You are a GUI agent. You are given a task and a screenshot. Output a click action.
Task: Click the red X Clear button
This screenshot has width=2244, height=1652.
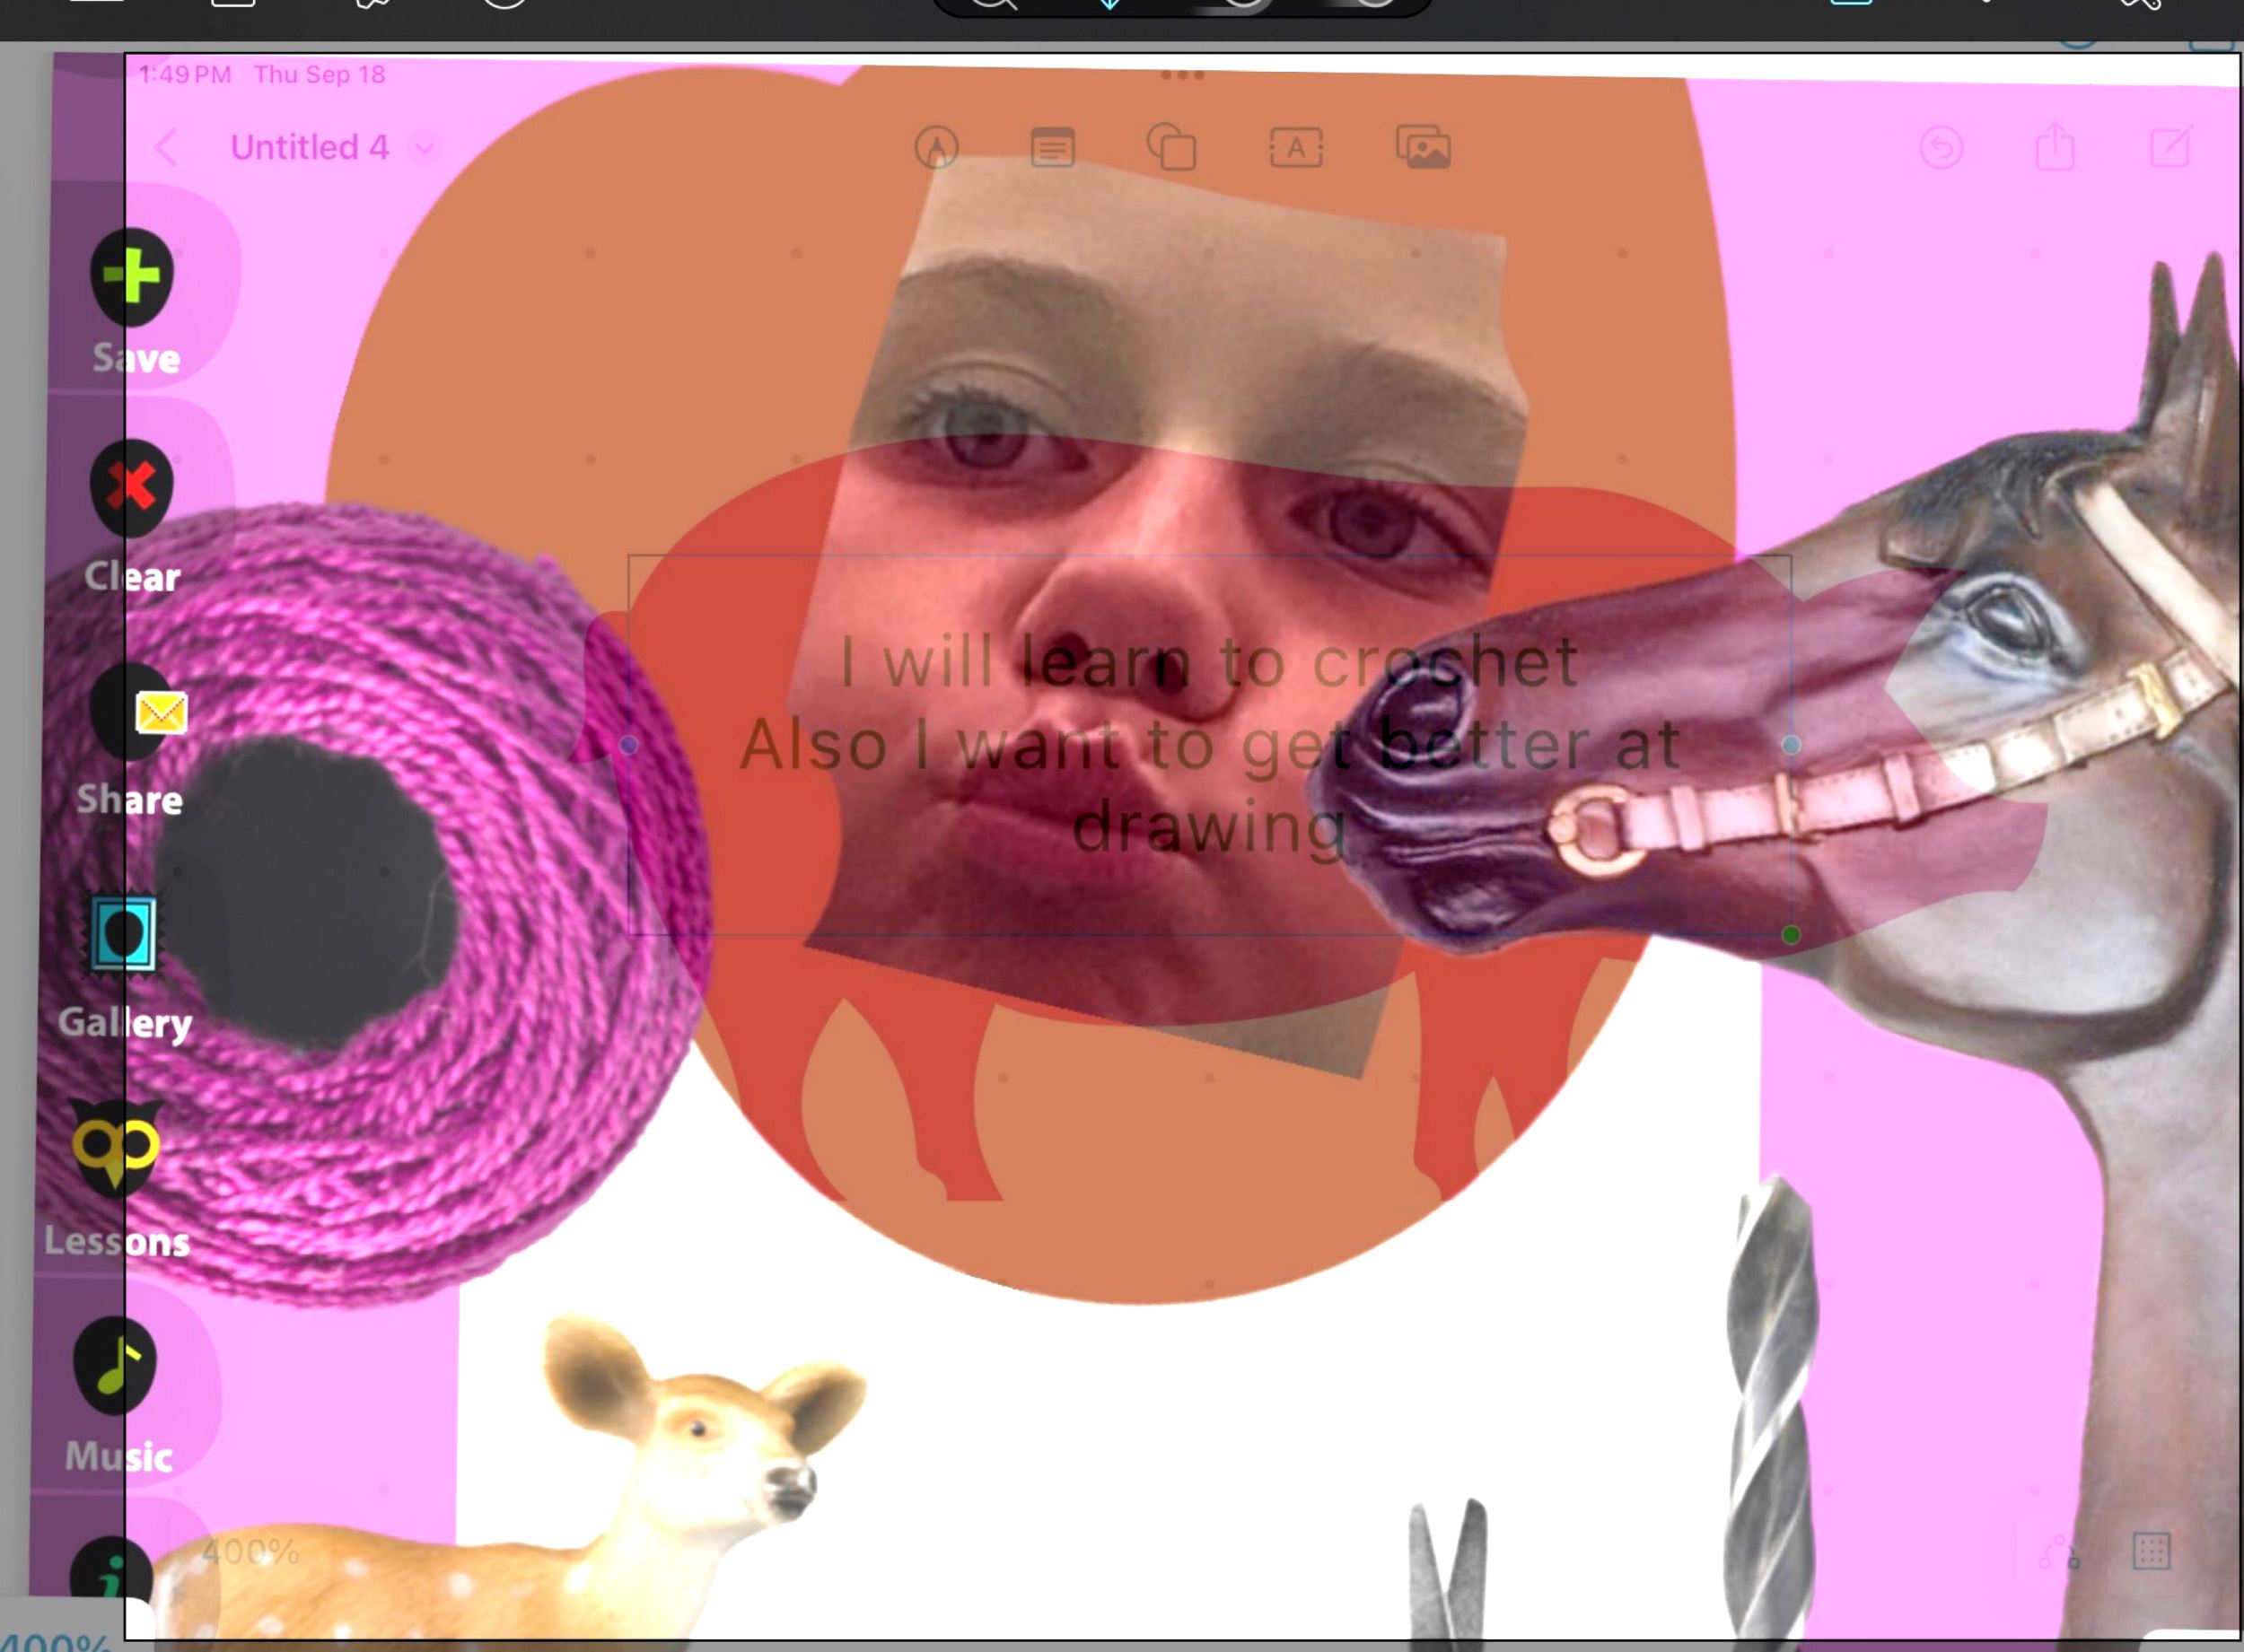coord(131,489)
